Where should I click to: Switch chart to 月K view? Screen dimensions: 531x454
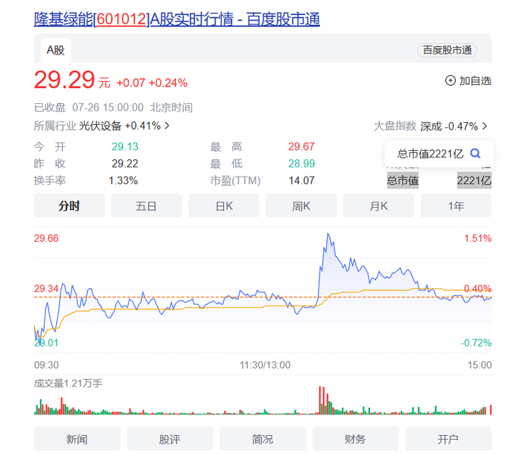[x=379, y=205]
